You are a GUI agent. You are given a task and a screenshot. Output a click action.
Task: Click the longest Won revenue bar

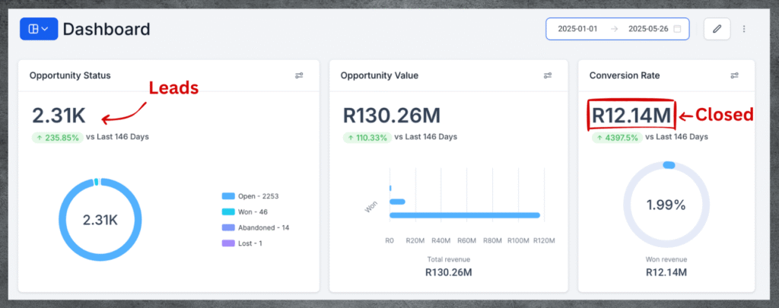(x=464, y=215)
